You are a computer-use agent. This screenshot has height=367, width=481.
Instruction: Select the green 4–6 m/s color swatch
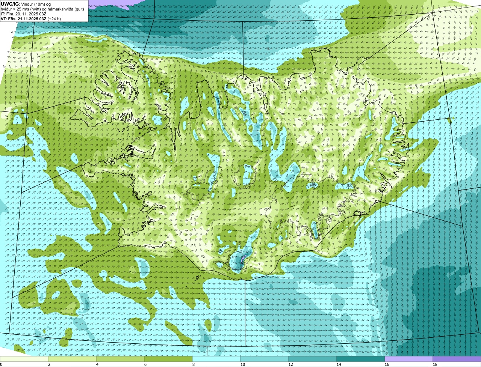(120, 359)
